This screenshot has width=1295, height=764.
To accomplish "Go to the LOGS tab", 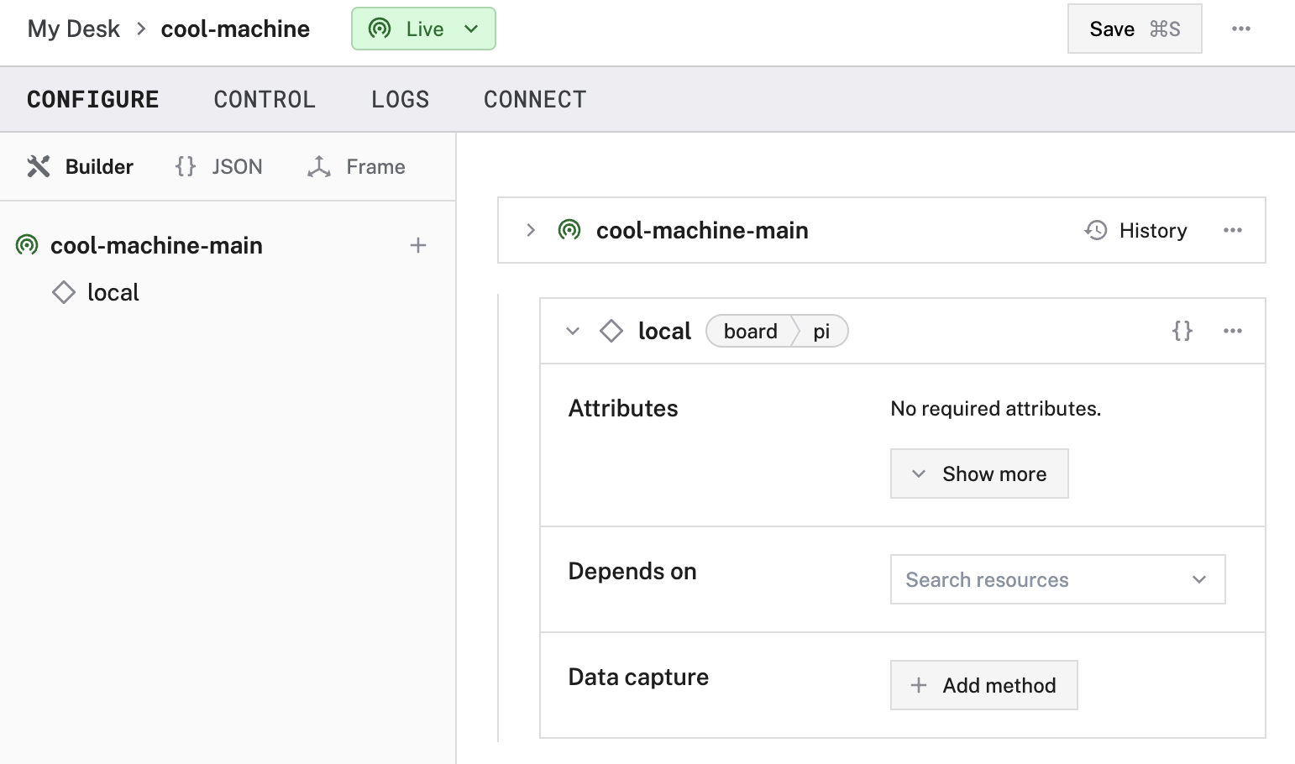I will pos(400,99).
